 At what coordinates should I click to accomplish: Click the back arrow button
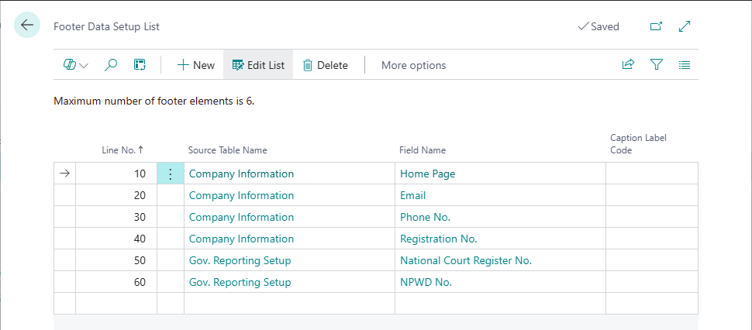[27, 26]
